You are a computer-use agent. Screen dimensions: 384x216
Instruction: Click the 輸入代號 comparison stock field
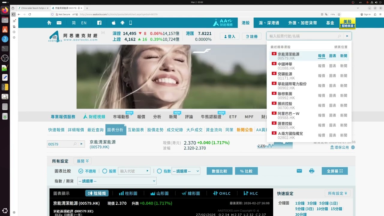pyautogui.click(x=132, y=171)
